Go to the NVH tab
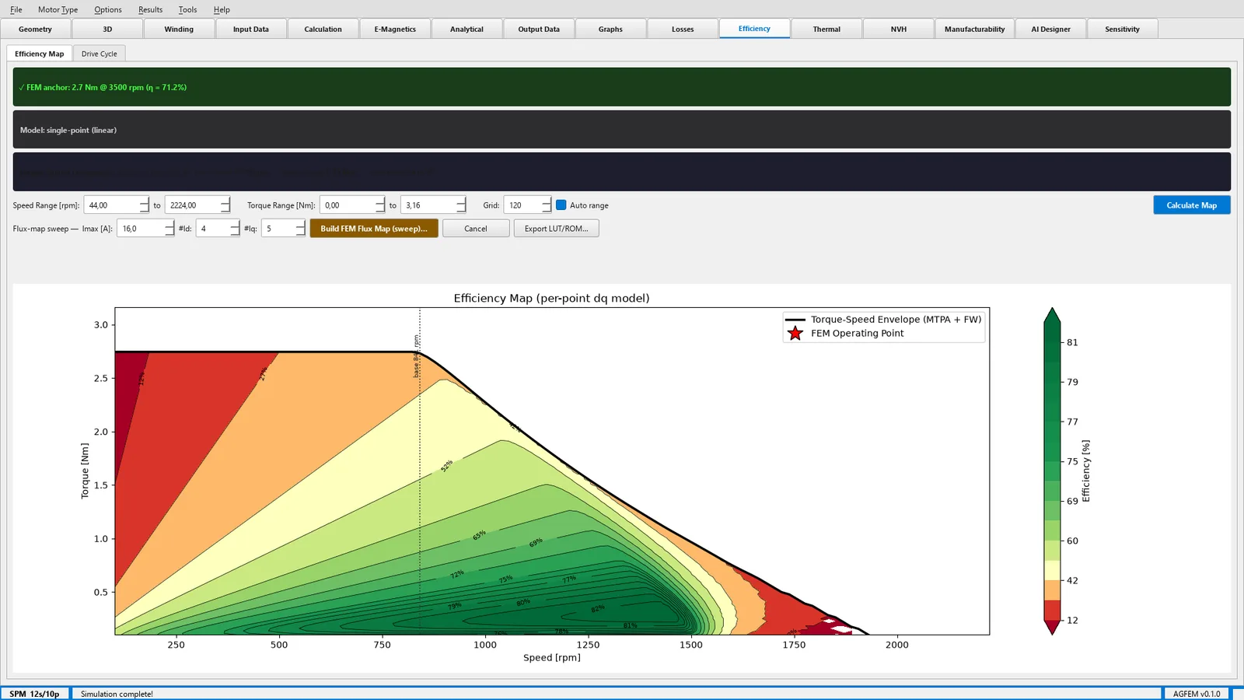 tap(899, 29)
